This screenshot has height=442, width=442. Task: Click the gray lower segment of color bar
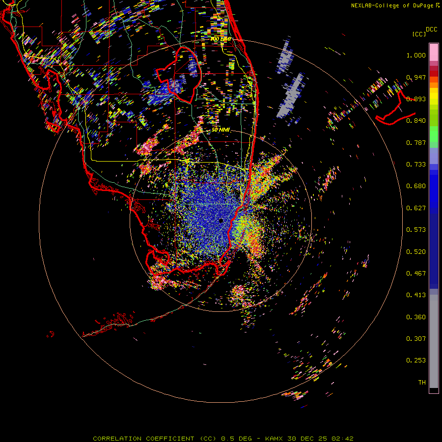434,341
